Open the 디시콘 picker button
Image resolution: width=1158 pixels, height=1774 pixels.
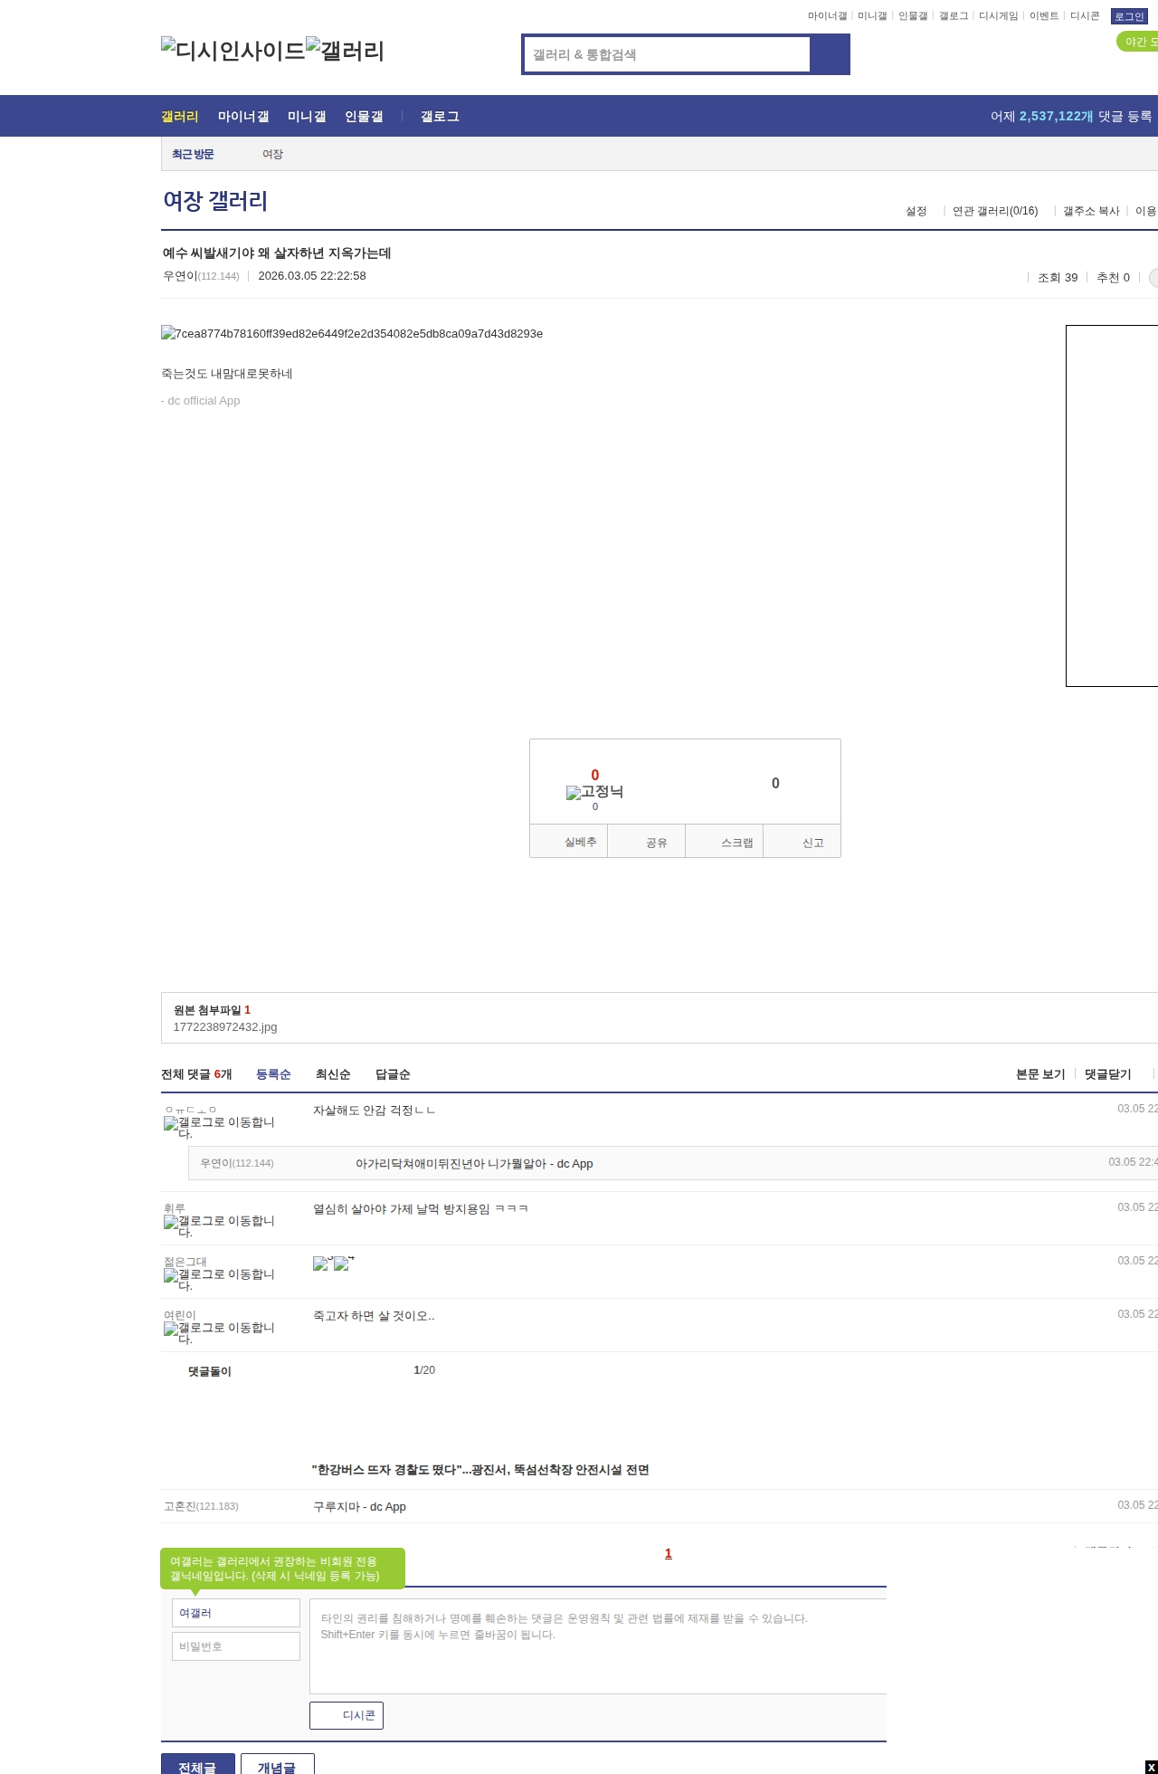click(346, 1715)
